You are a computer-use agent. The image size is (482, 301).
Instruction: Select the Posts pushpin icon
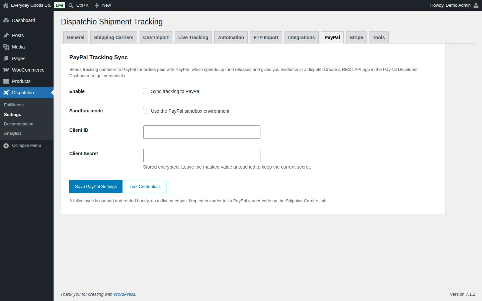point(6,35)
